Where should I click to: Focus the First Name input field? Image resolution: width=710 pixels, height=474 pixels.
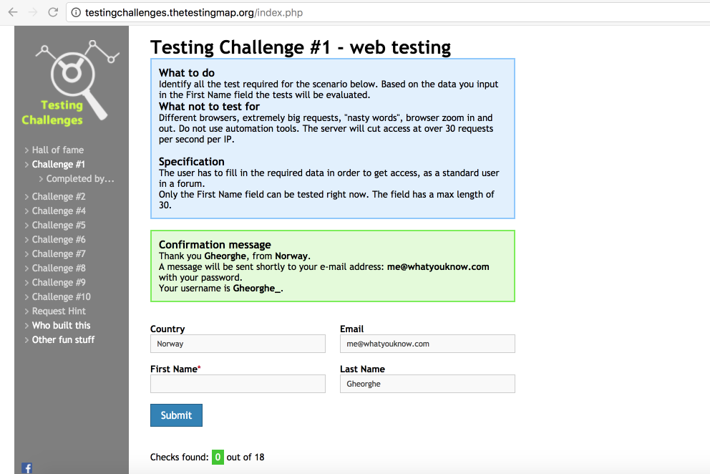[x=238, y=384]
